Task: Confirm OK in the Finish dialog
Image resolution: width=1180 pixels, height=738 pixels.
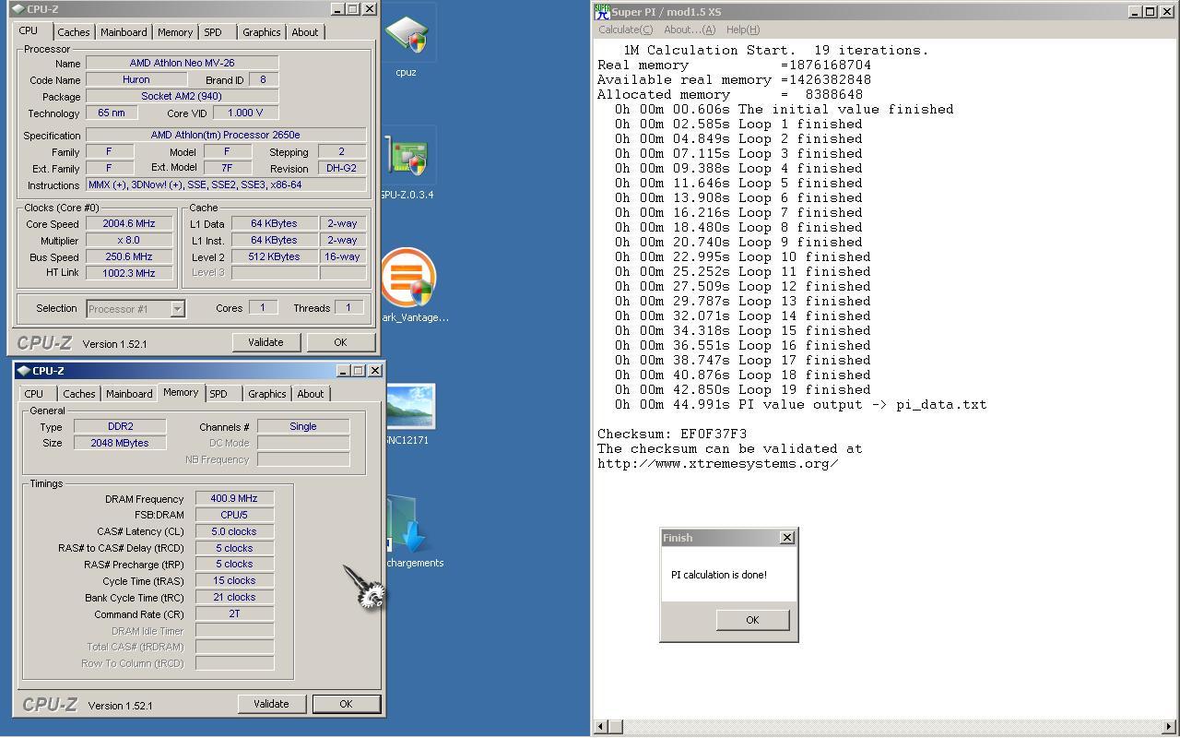Action: click(752, 620)
